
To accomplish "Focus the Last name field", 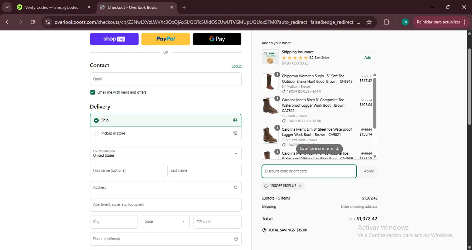I will (205, 170).
